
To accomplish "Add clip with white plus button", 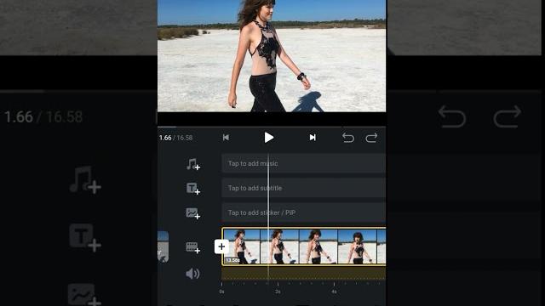I will (x=221, y=246).
